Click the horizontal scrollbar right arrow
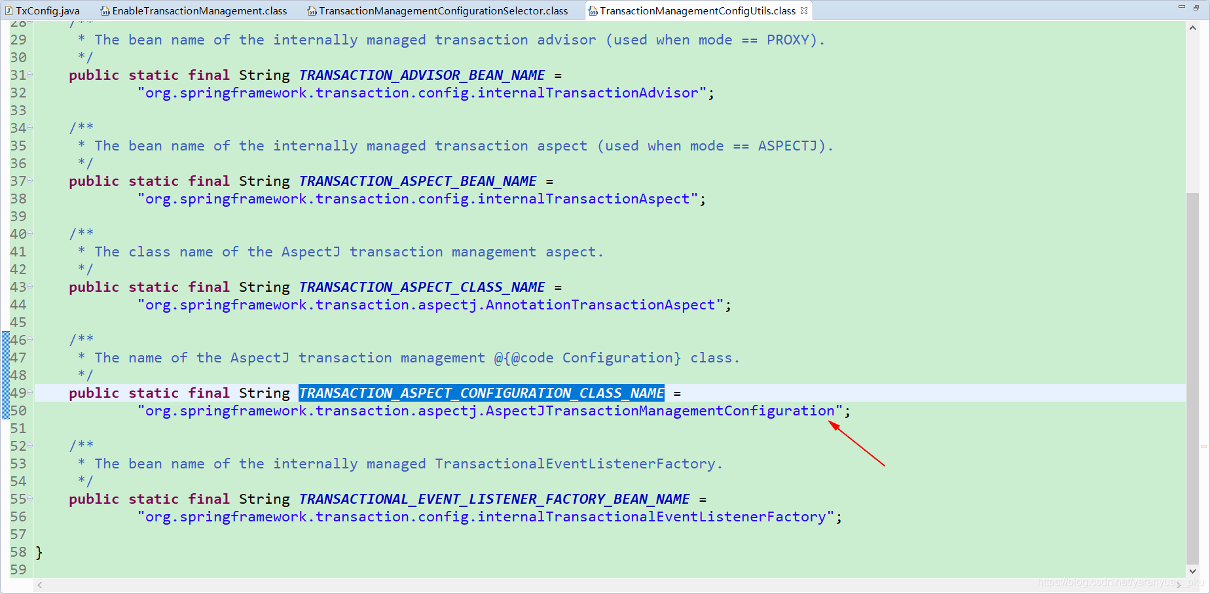Screen dimensions: 1210x594 pyautogui.click(x=1179, y=585)
